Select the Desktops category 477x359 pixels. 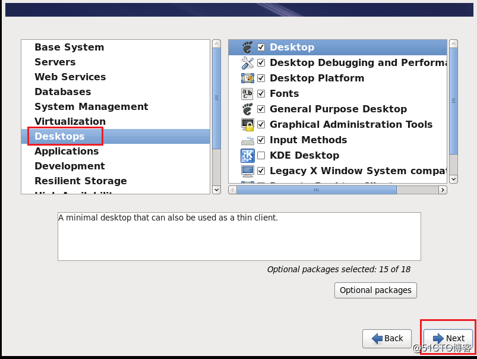[116, 137]
